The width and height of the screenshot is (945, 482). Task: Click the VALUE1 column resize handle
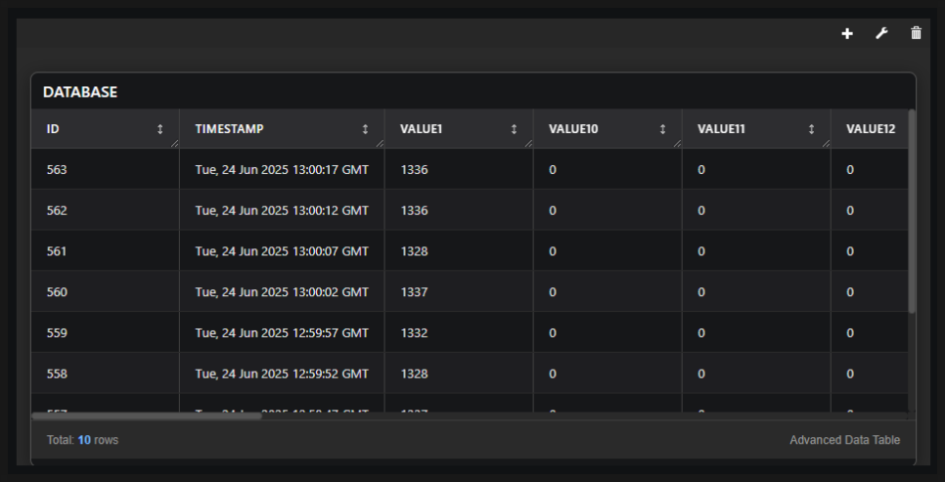pyautogui.click(x=528, y=144)
